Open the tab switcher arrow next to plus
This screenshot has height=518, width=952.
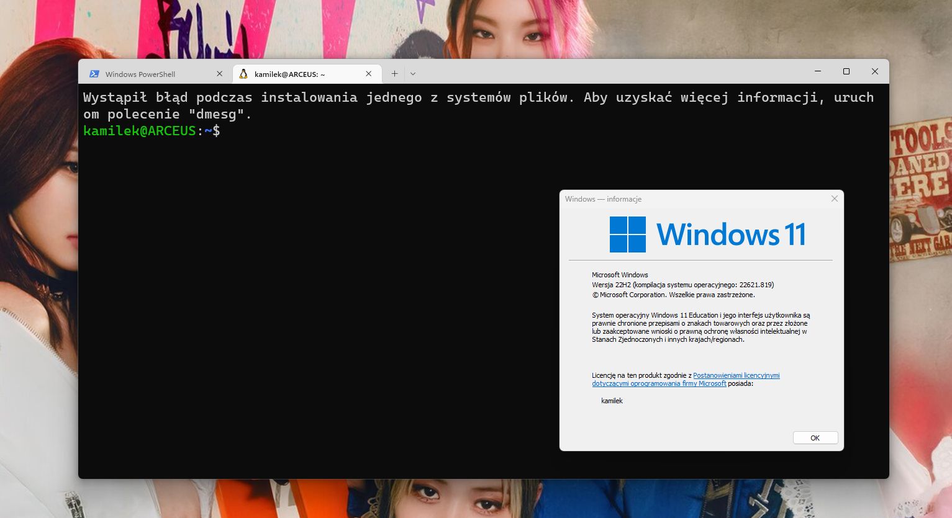tap(412, 73)
